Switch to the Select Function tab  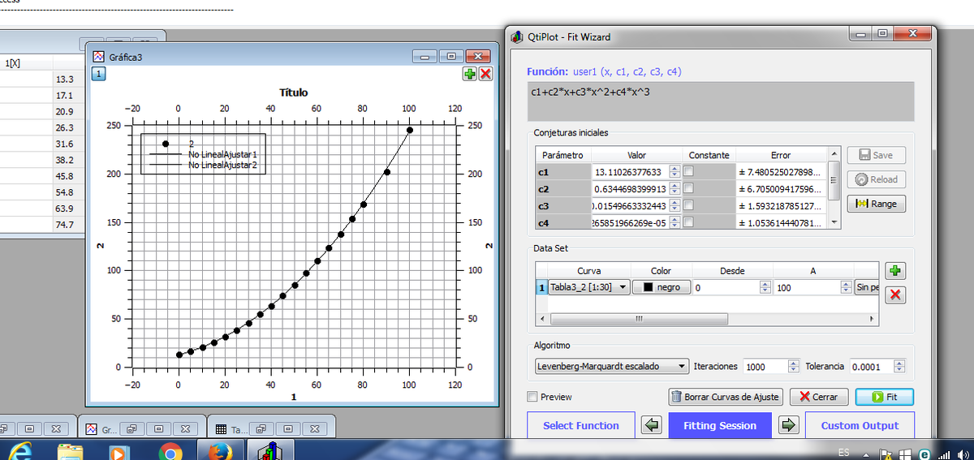point(580,425)
